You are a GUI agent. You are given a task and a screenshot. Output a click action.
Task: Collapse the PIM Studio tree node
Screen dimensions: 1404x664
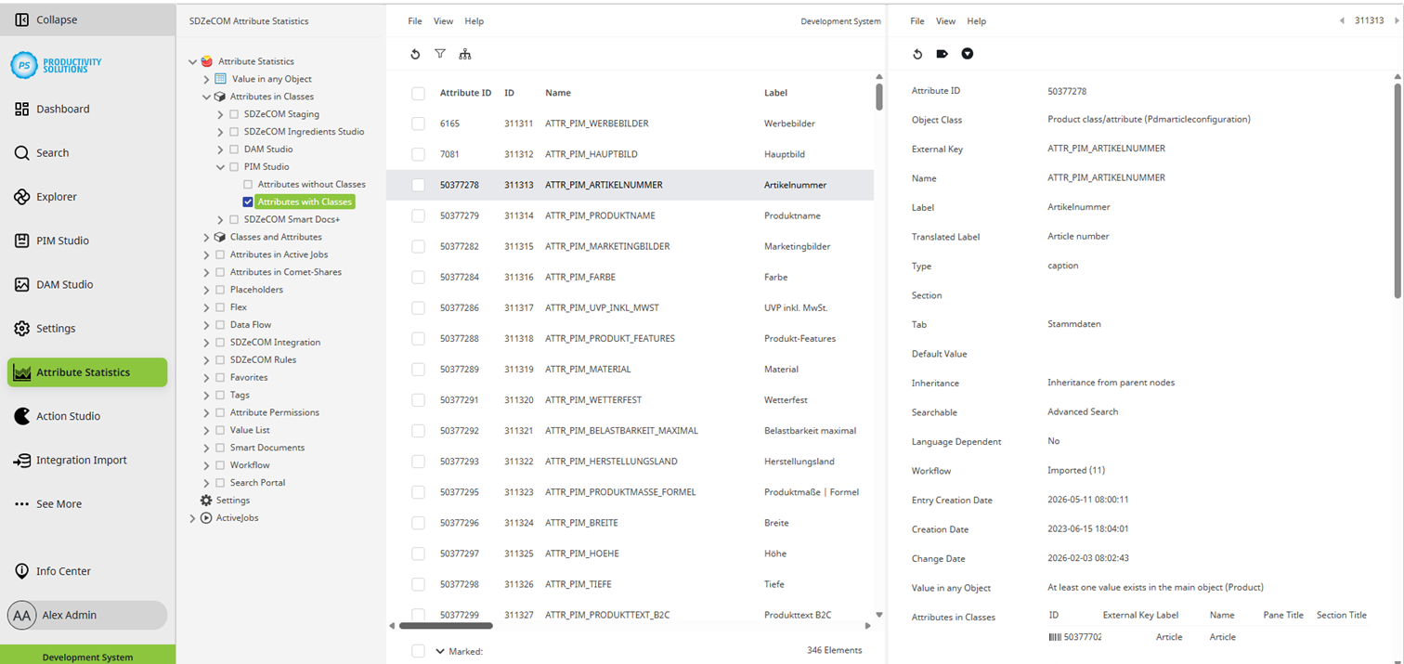221,167
